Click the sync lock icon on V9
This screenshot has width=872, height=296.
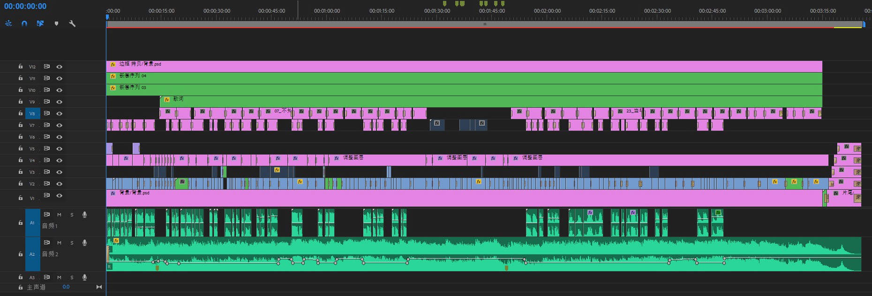tap(46, 102)
